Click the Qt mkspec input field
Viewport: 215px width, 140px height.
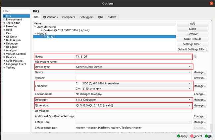134,111
